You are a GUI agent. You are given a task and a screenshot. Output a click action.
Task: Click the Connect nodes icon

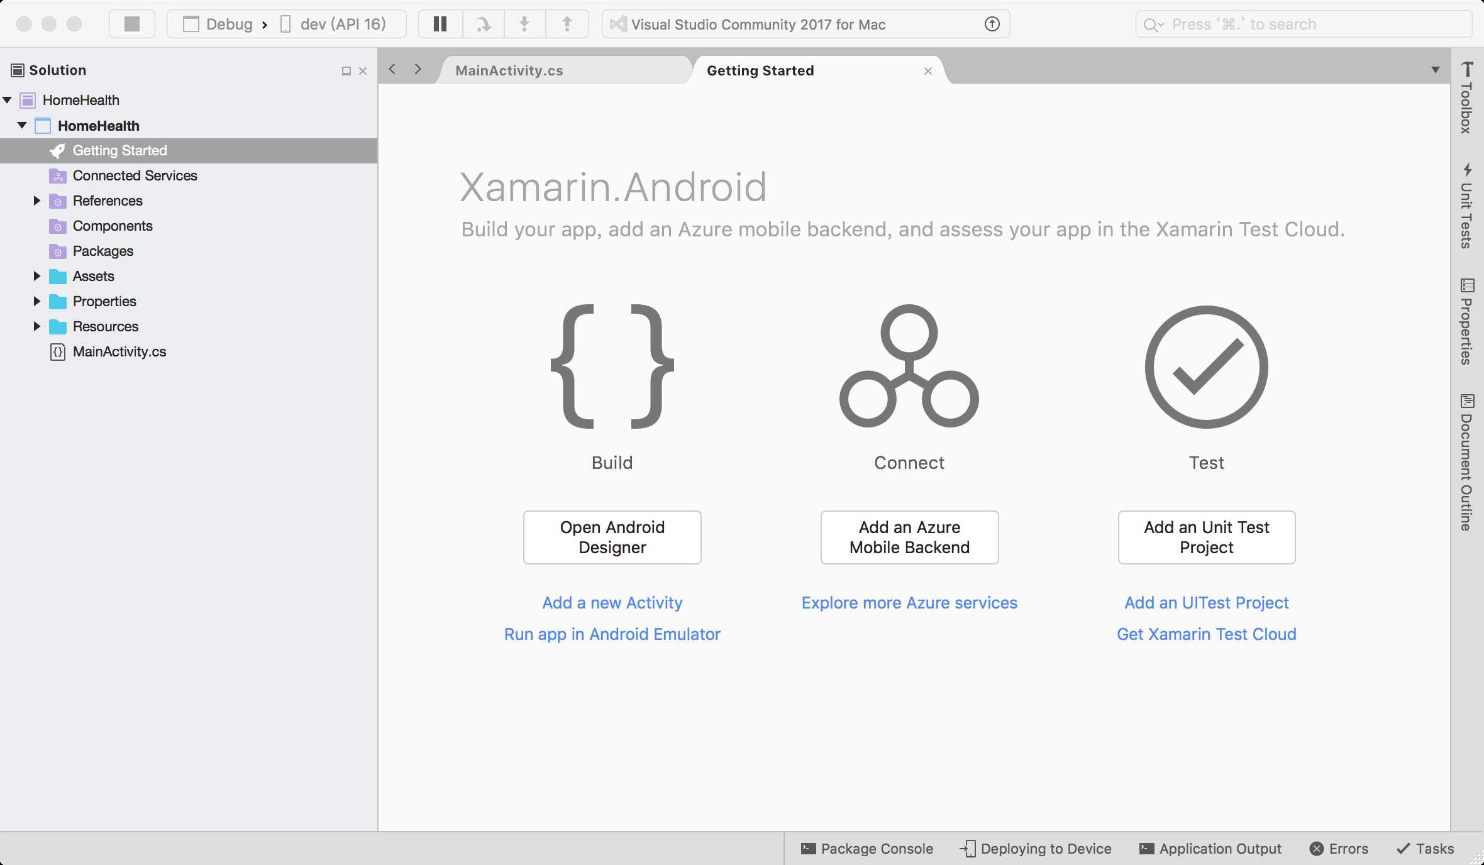point(909,366)
